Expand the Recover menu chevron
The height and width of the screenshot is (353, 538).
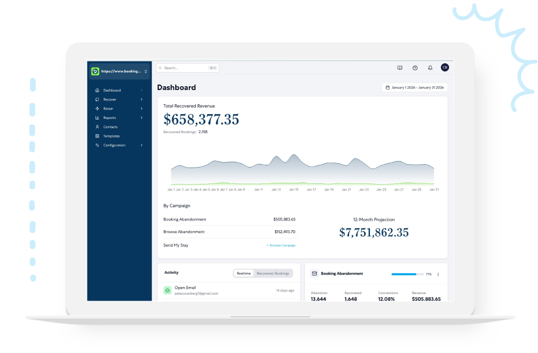(142, 99)
